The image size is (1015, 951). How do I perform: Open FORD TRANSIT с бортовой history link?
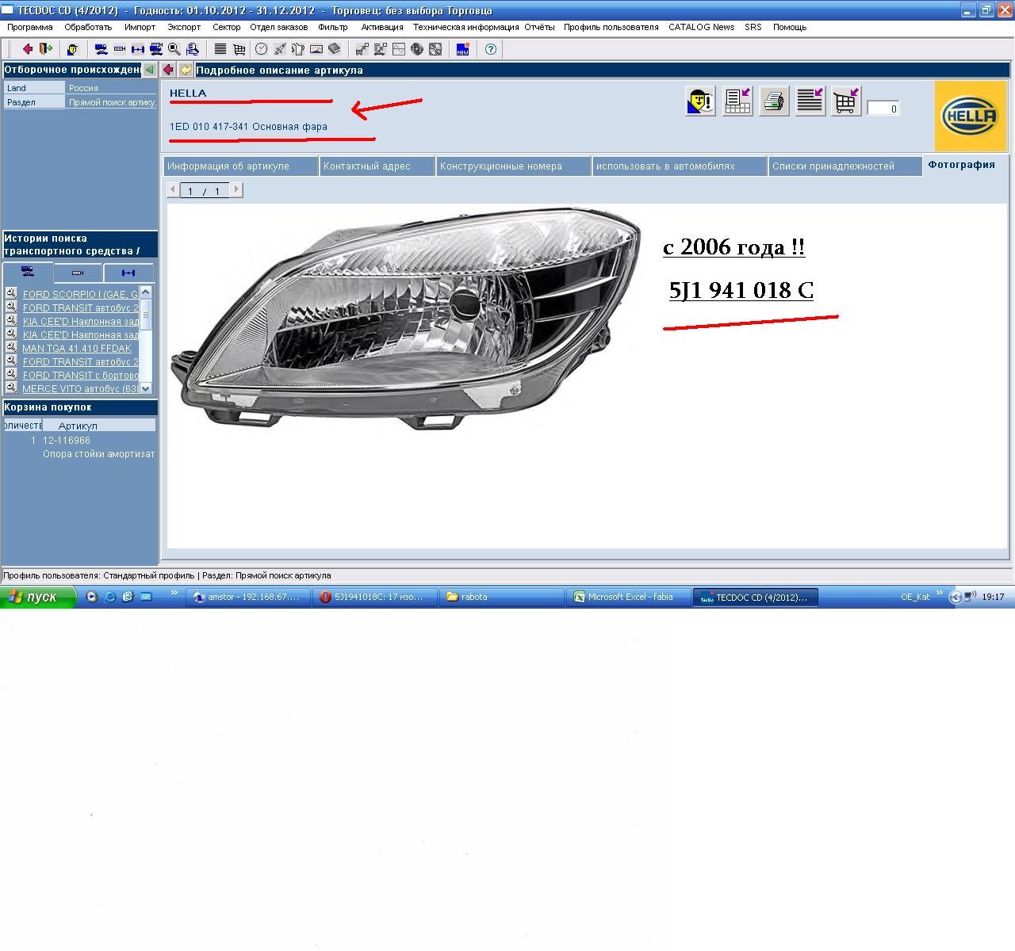pos(80,375)
